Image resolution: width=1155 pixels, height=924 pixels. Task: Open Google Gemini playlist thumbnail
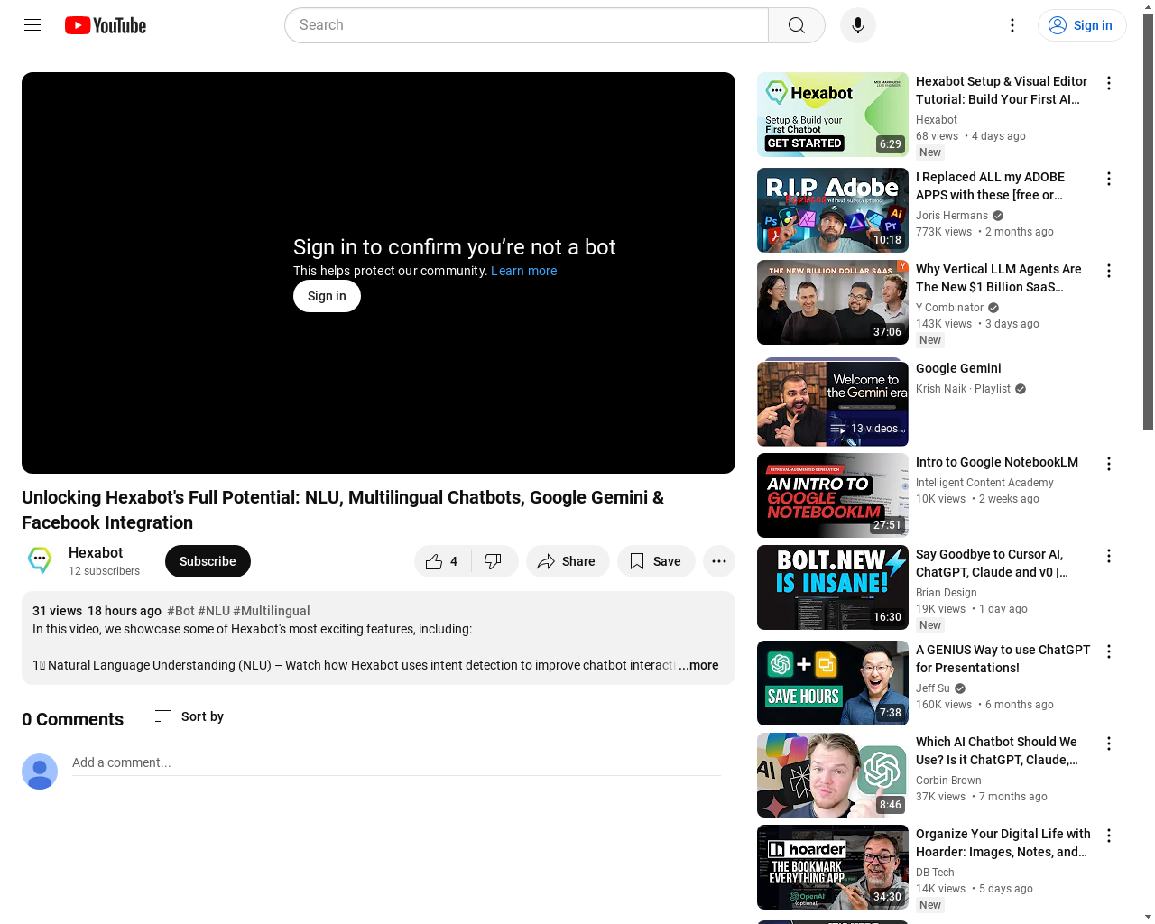(833, 403)
